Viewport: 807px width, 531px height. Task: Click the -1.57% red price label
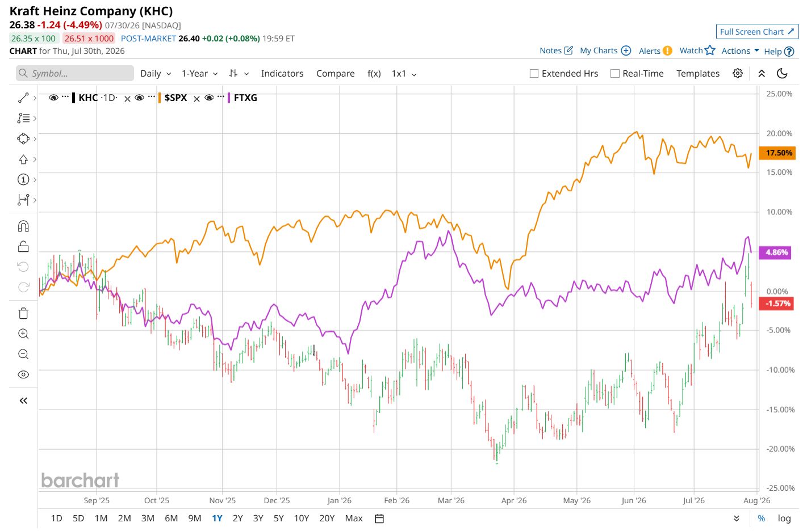pyautogui.click(x=776, y=304)
